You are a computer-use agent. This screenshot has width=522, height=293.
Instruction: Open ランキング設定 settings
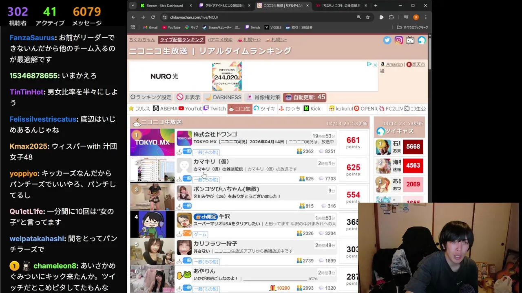[x=151, y=97]
